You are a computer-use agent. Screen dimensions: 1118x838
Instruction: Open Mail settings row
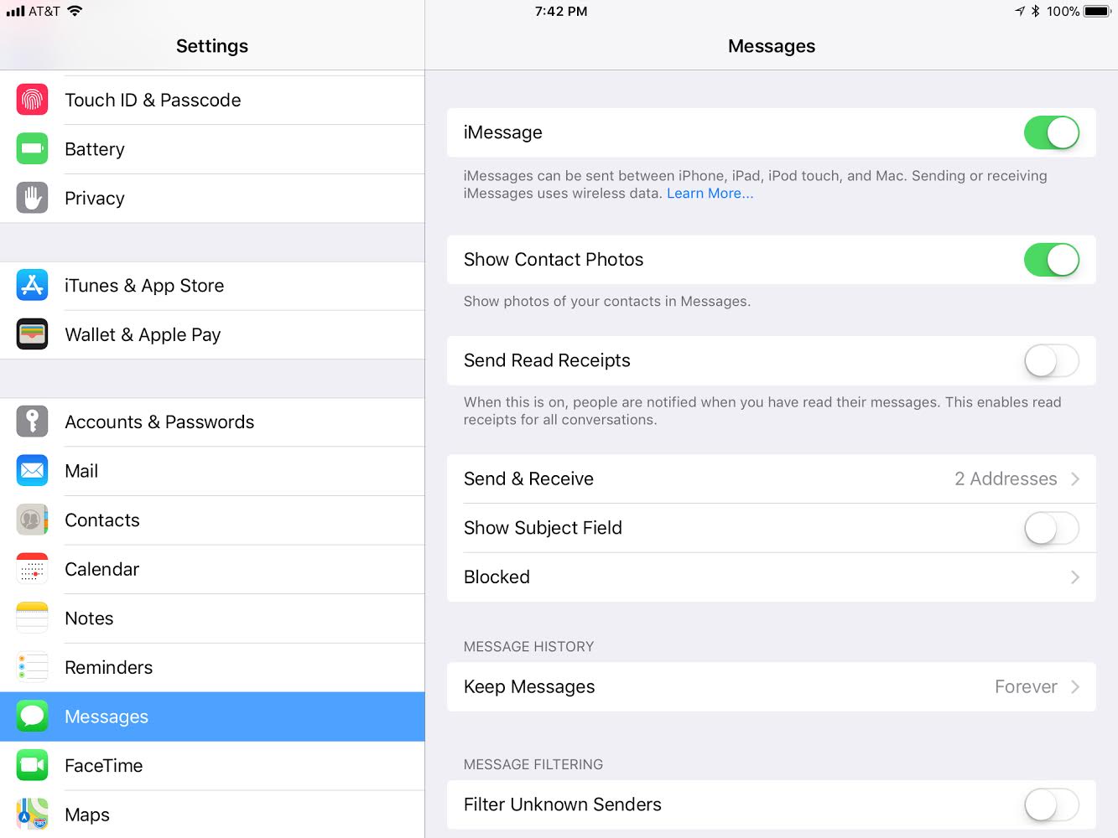coord(212,471)
